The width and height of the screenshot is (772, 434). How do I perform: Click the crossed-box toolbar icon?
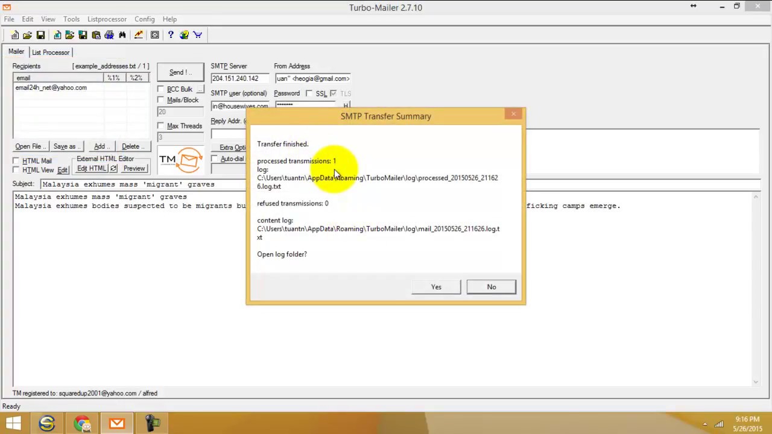pyautogui.click(x=155, y=35)
